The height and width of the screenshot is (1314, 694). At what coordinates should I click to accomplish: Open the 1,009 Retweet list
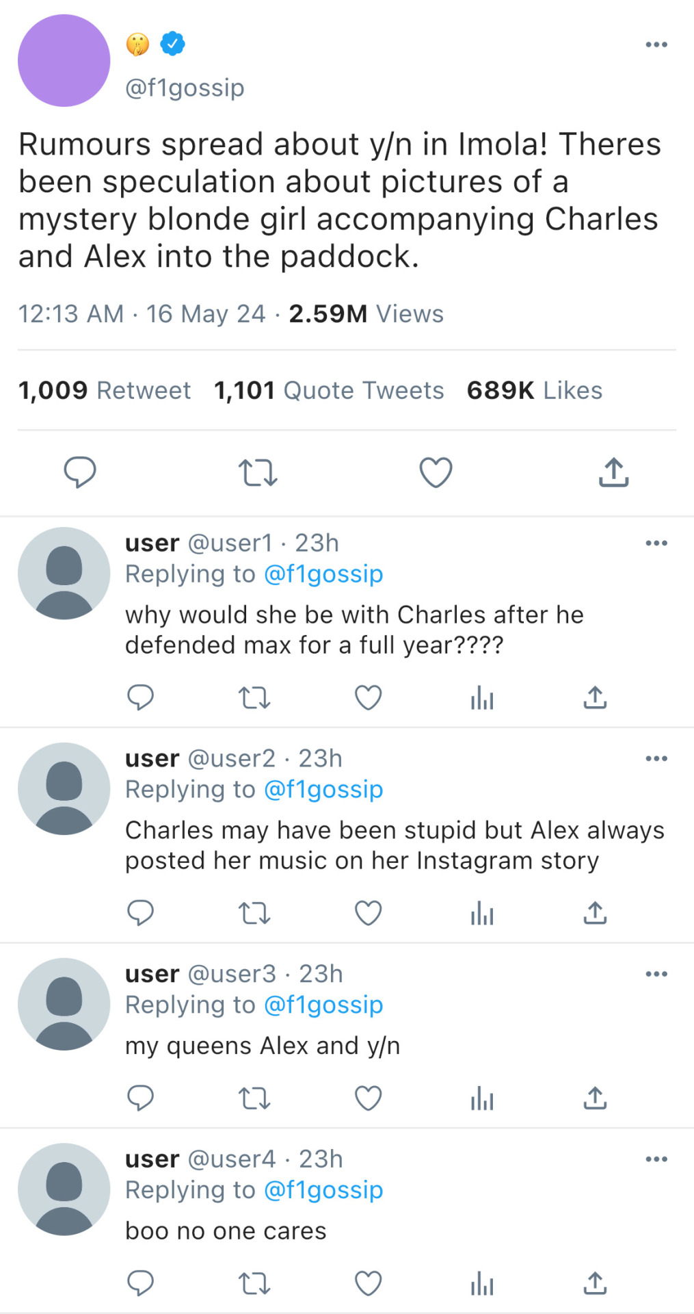(x=105, y=390)
